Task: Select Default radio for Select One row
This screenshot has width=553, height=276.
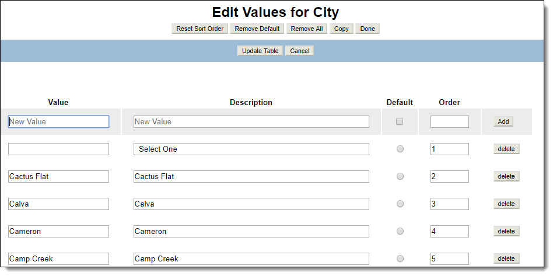Action: click(x=400, y=149)
